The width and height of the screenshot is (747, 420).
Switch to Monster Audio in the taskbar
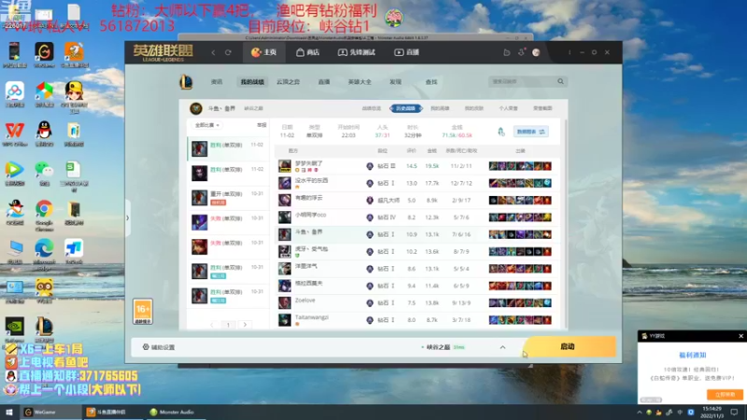click(x=175, y=412)
